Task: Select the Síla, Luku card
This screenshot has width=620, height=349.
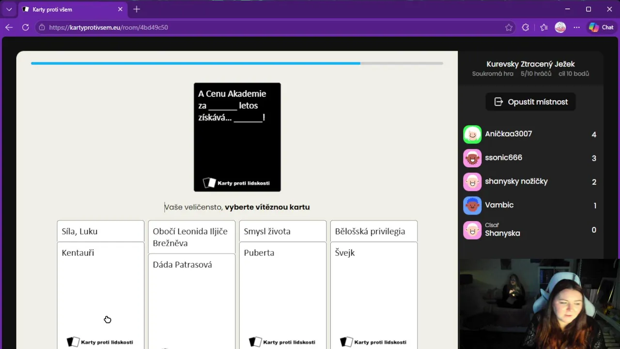Action: [x=101, y=231]
